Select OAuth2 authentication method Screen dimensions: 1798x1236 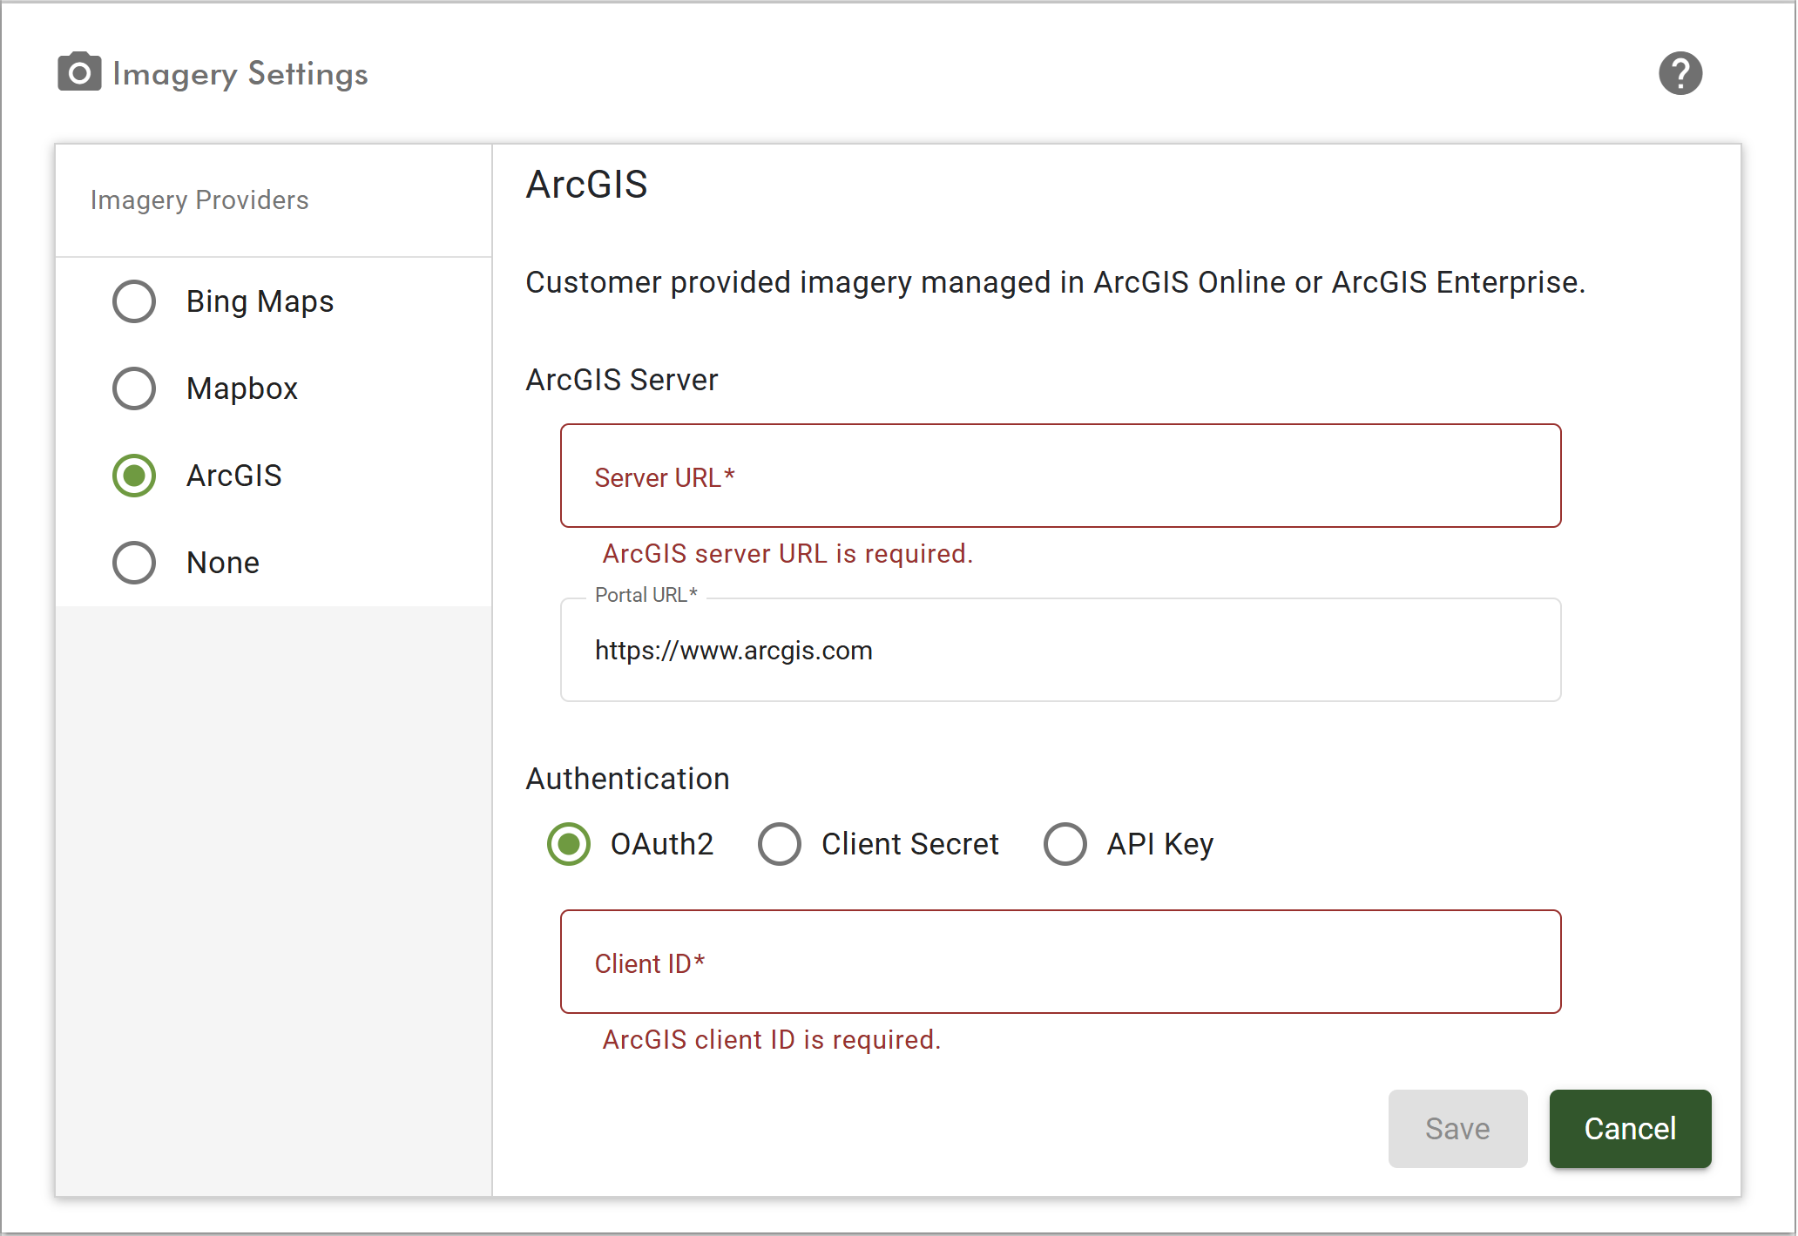569,844
